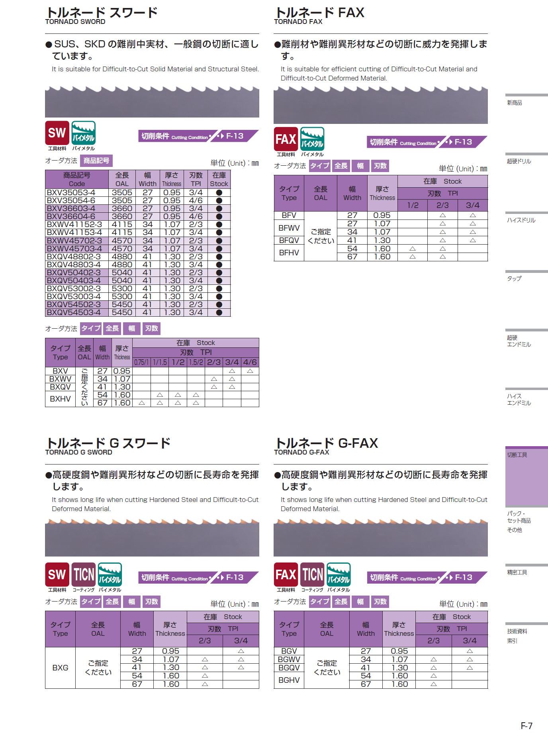Click the bimetal icon under Tornado FAX

tap(312, 139)
